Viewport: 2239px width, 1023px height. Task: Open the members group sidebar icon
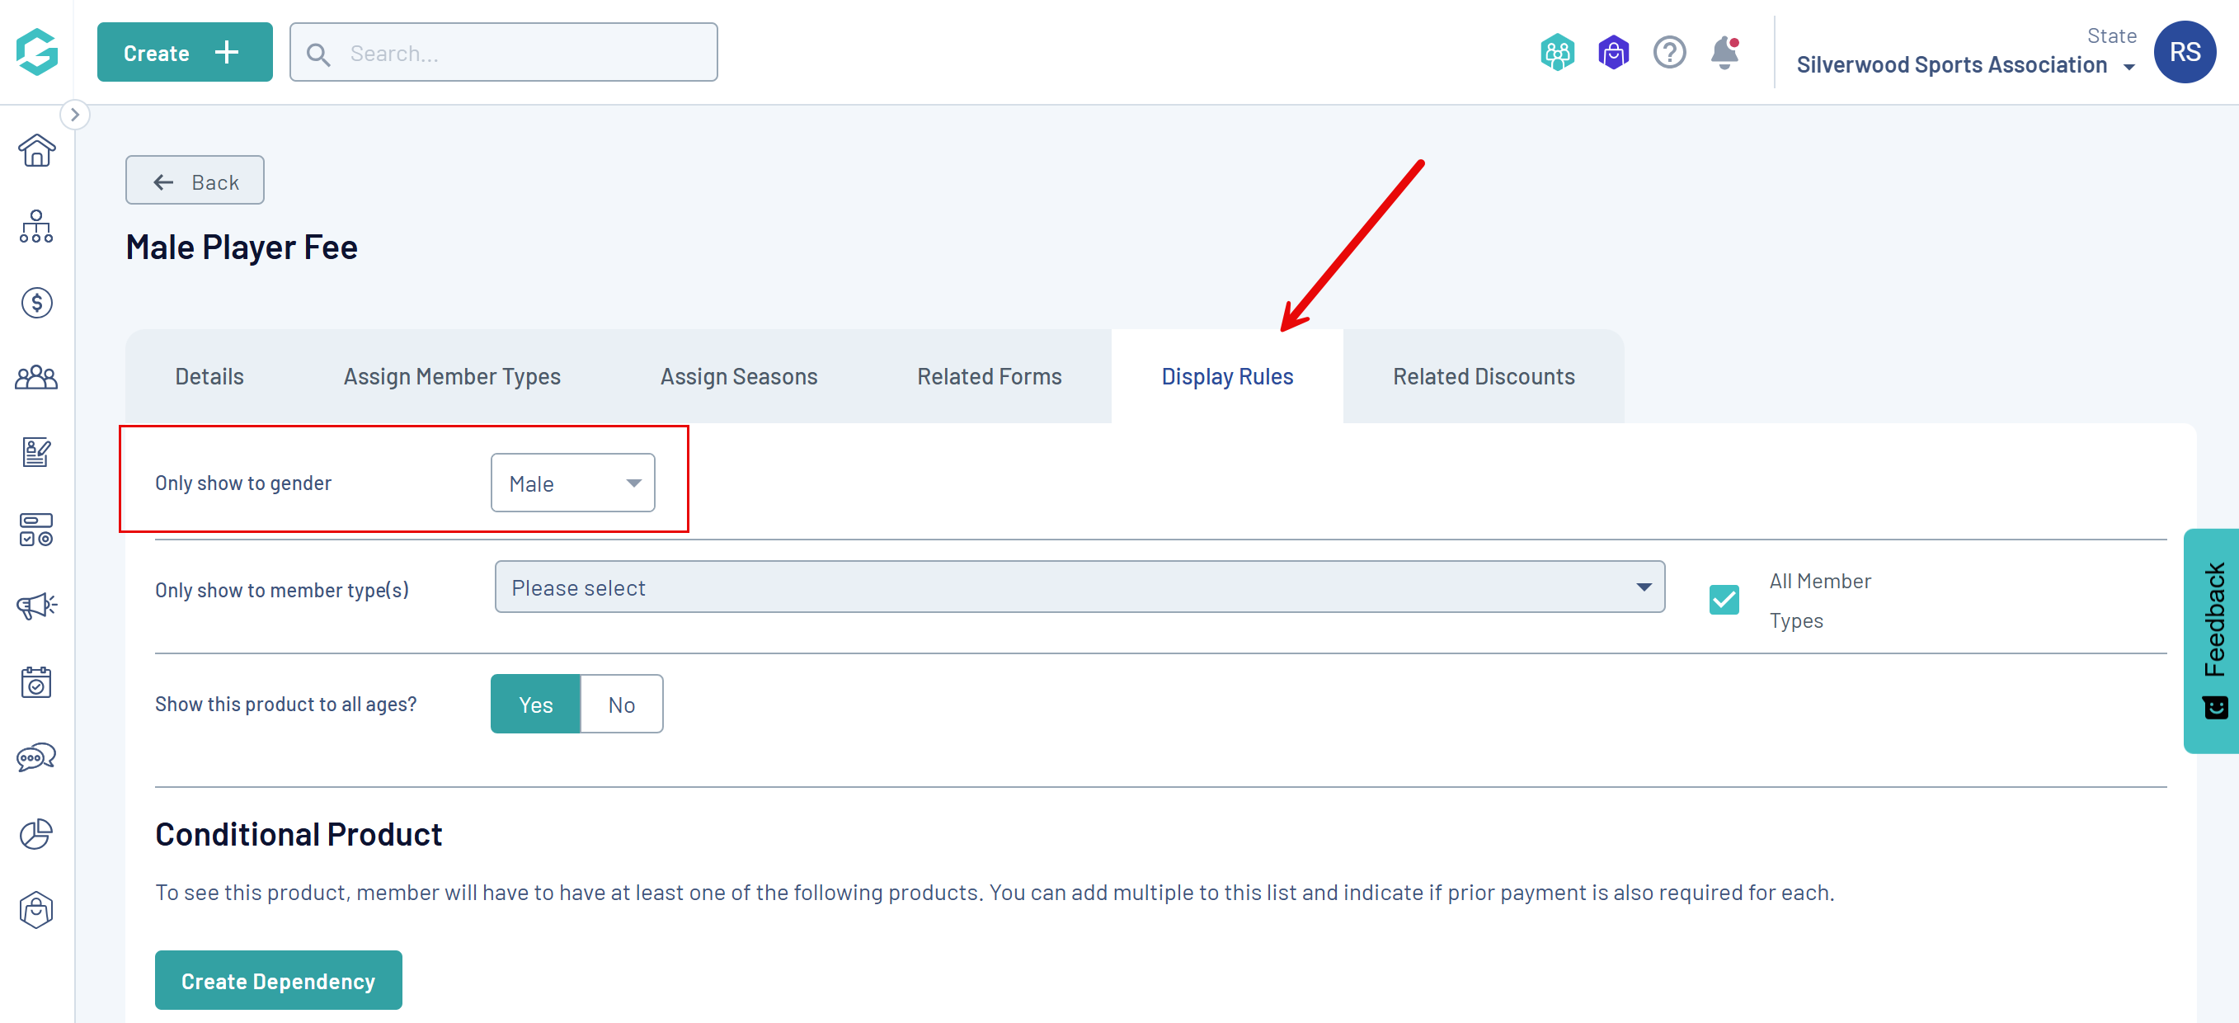[36, 378]
